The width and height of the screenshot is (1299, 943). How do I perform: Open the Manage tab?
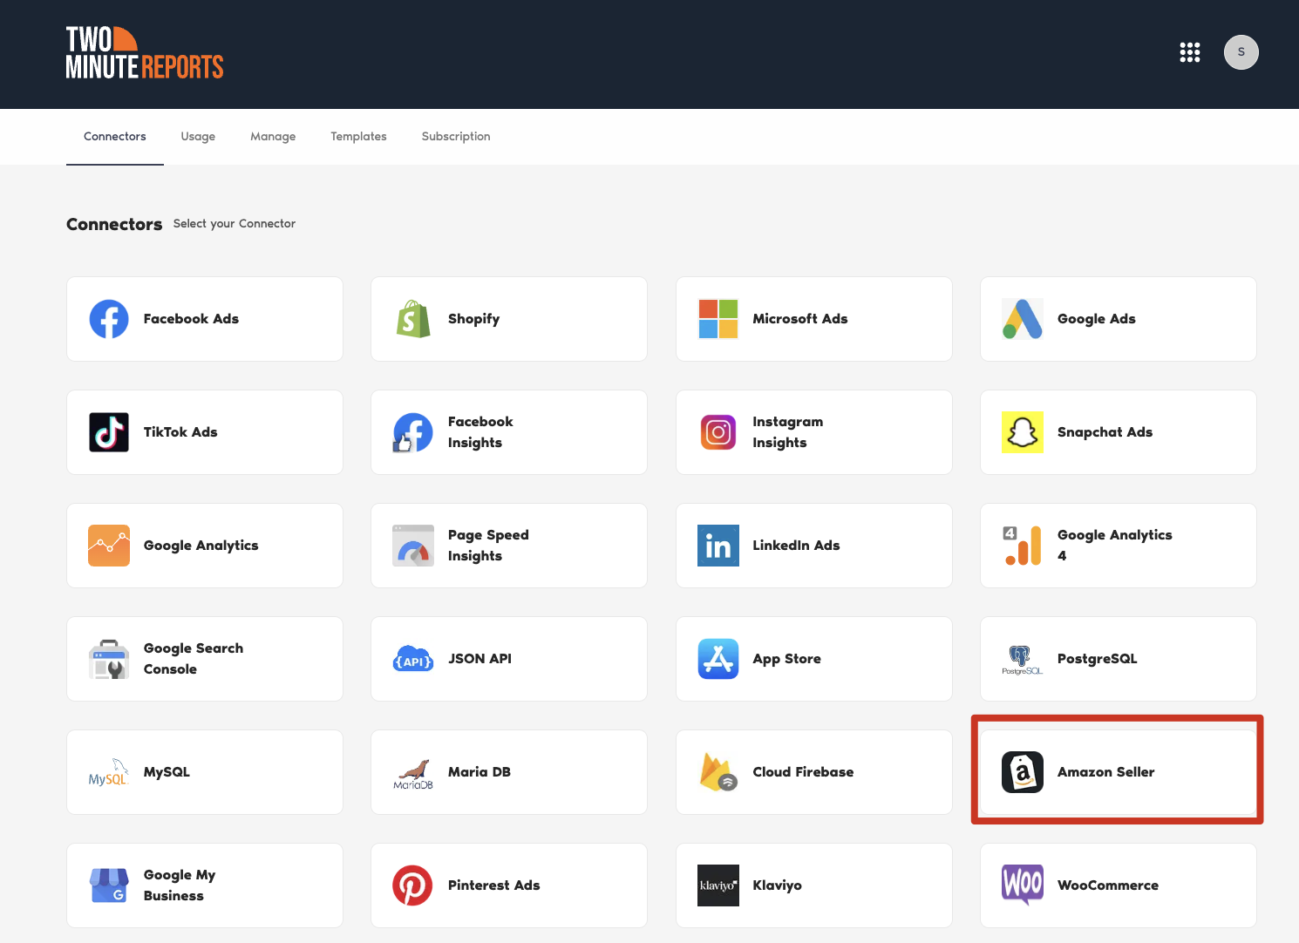tap(273, 137)
